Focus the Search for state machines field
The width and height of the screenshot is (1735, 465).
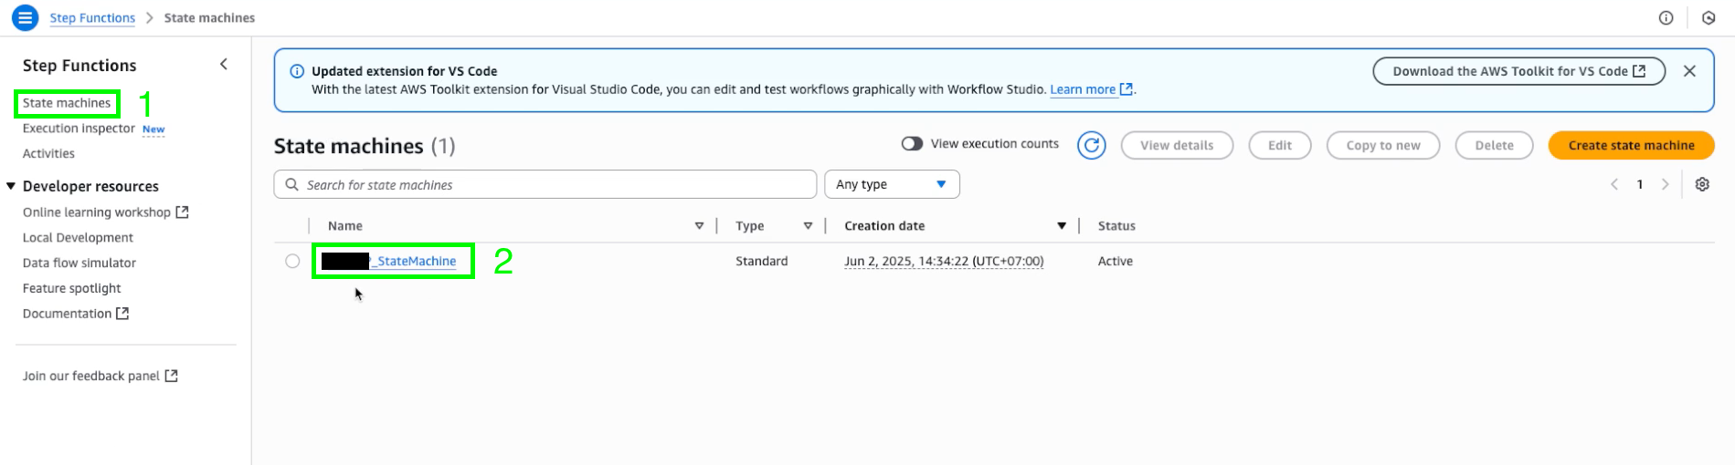tap(545, 184)
